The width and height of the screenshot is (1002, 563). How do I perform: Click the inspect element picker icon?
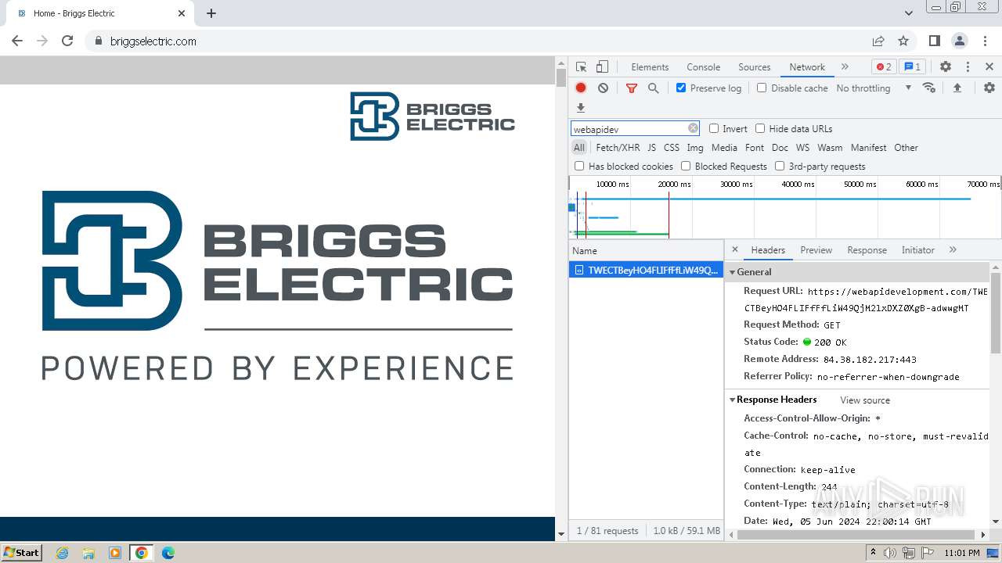(581, 67)
